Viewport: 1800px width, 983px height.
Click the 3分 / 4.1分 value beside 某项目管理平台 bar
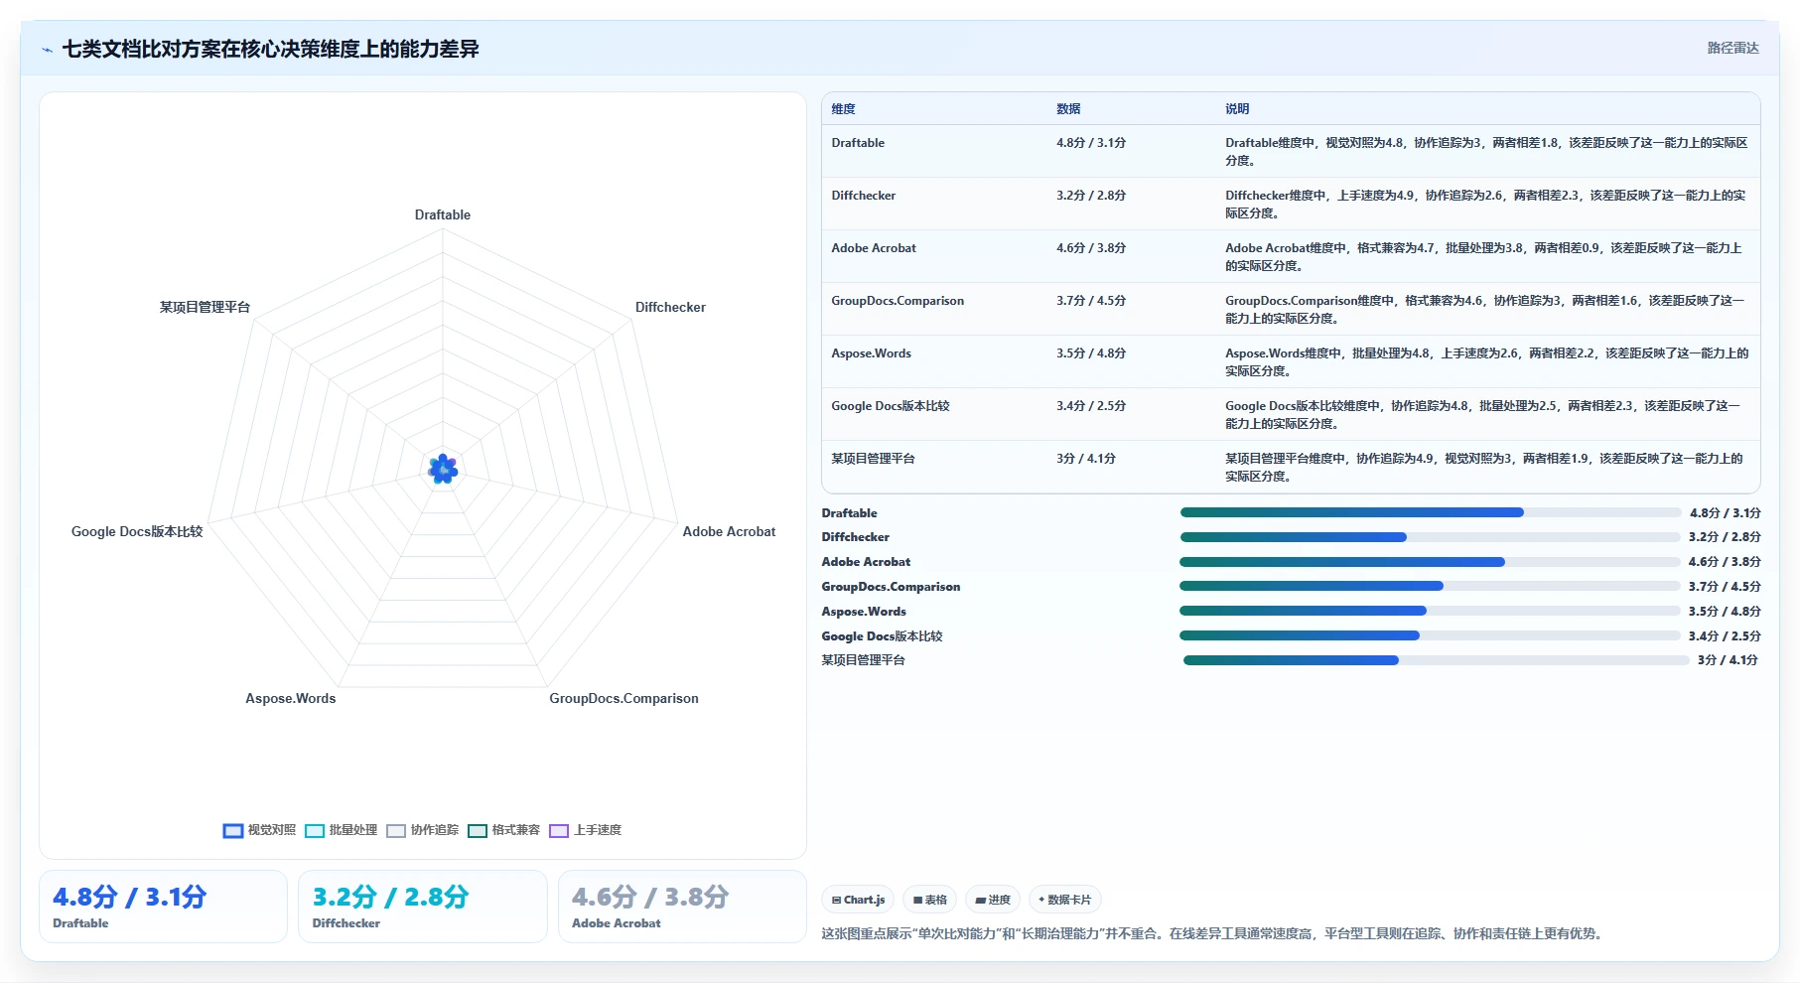click(x=1728, y=660)
